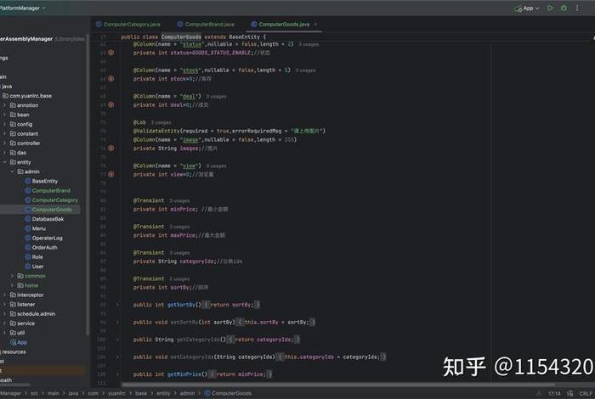This screenshot has width=595, height=399.
Task: Expand the common package
Action: coord(12,276)
